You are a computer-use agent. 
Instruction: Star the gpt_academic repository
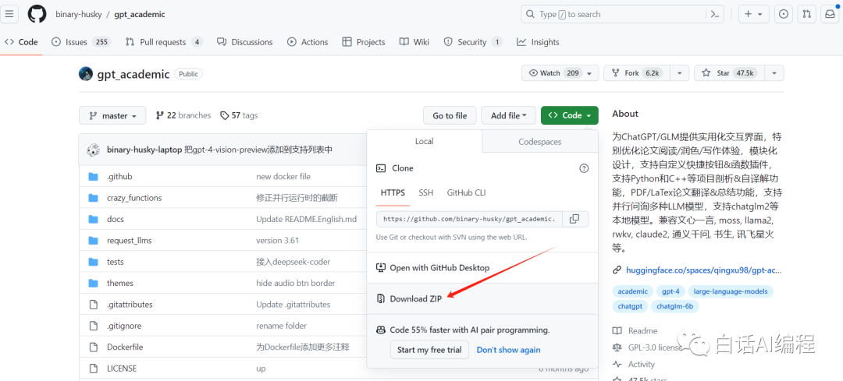click(x=729, y=73)
